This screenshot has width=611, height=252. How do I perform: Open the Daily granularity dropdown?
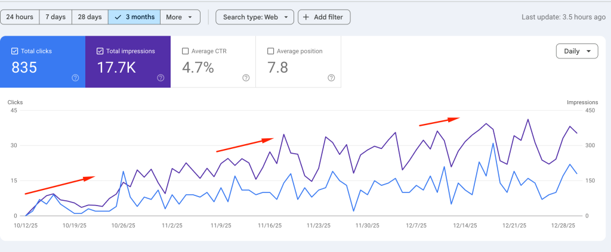pyautogui.click(x=577, y=51)
